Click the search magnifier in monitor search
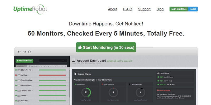211x105 pixels. pos(63,61)
